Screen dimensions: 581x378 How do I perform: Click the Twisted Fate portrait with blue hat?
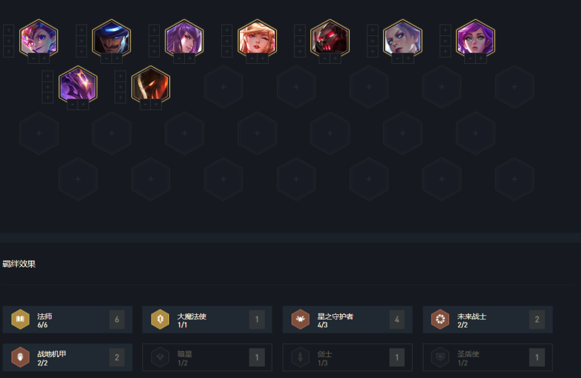(112, 38)
